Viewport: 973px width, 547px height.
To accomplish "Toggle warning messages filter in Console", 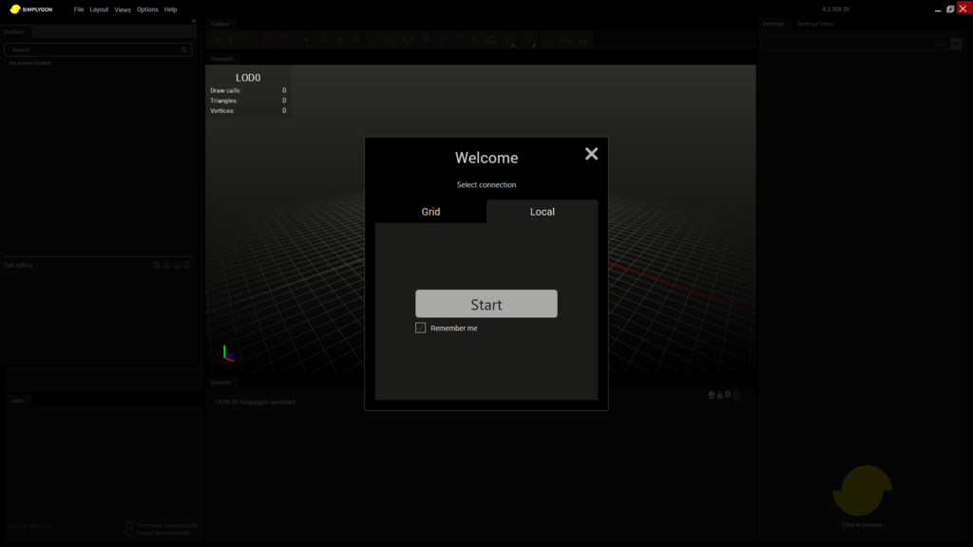I will point(719,395).
